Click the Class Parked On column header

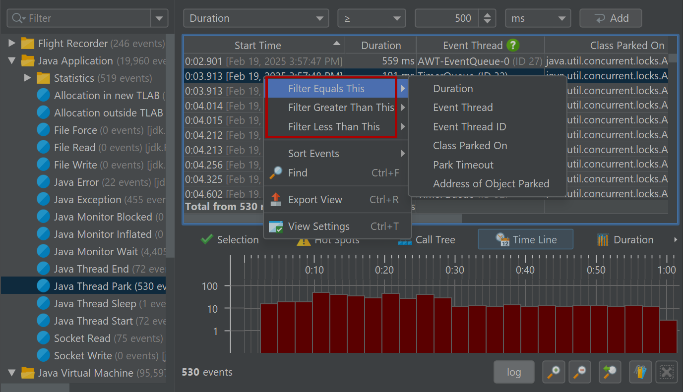(x=607, y=46)
